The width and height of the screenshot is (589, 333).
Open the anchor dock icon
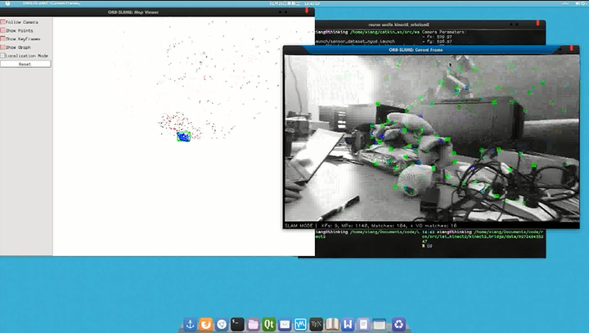(190, 324)
